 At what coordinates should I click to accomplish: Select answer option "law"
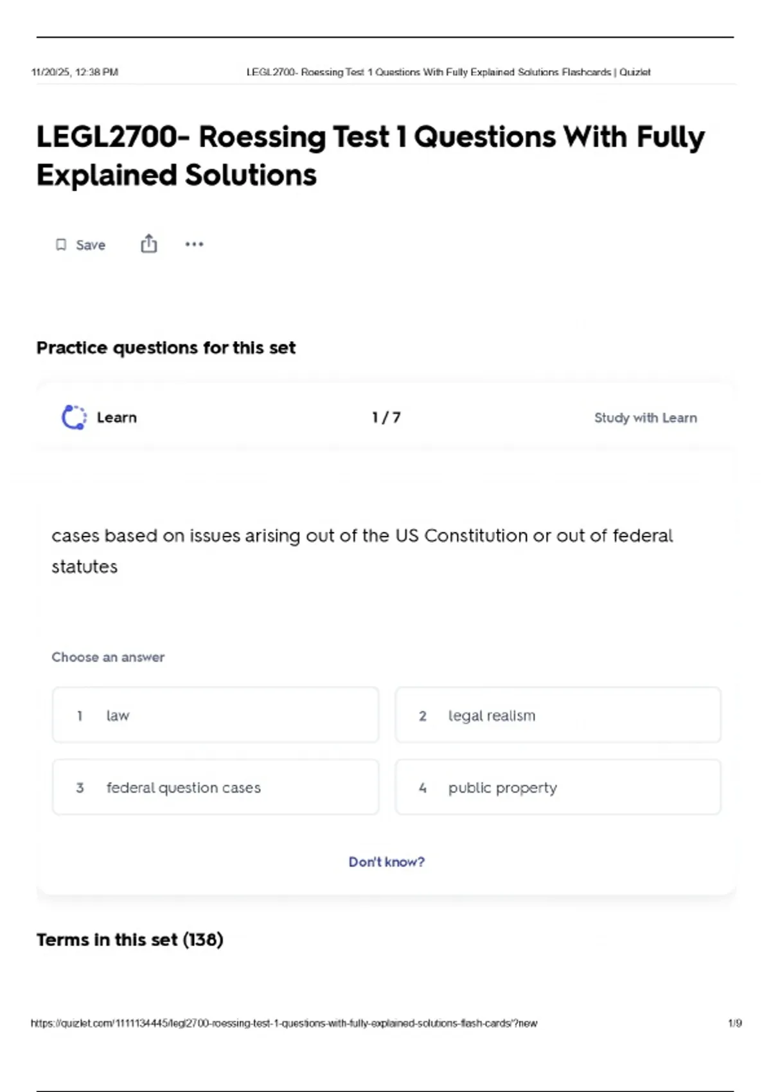coord(215,715)
